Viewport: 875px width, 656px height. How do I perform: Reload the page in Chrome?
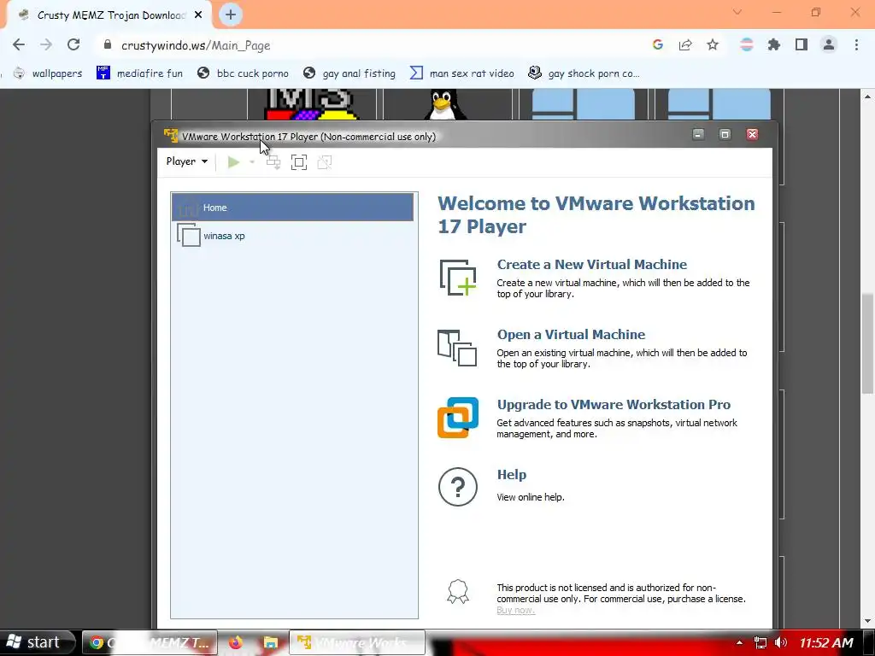(73, 45)
